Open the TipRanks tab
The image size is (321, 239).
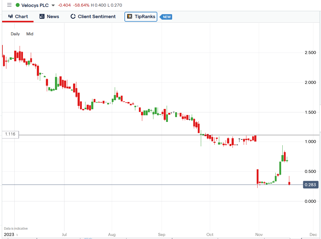[x=141, y=17]
